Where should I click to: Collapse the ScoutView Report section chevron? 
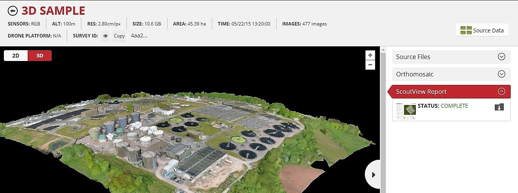click(x=501, y=91)
